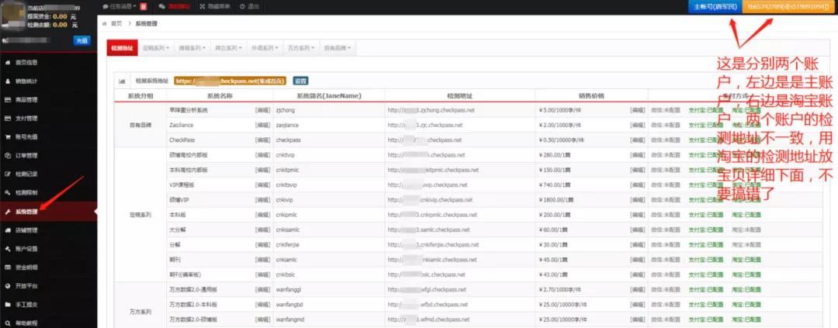The height and width of the screenshot is (328, 838).
Task: Click the red task message count badge
Action: tap(144, 7)
